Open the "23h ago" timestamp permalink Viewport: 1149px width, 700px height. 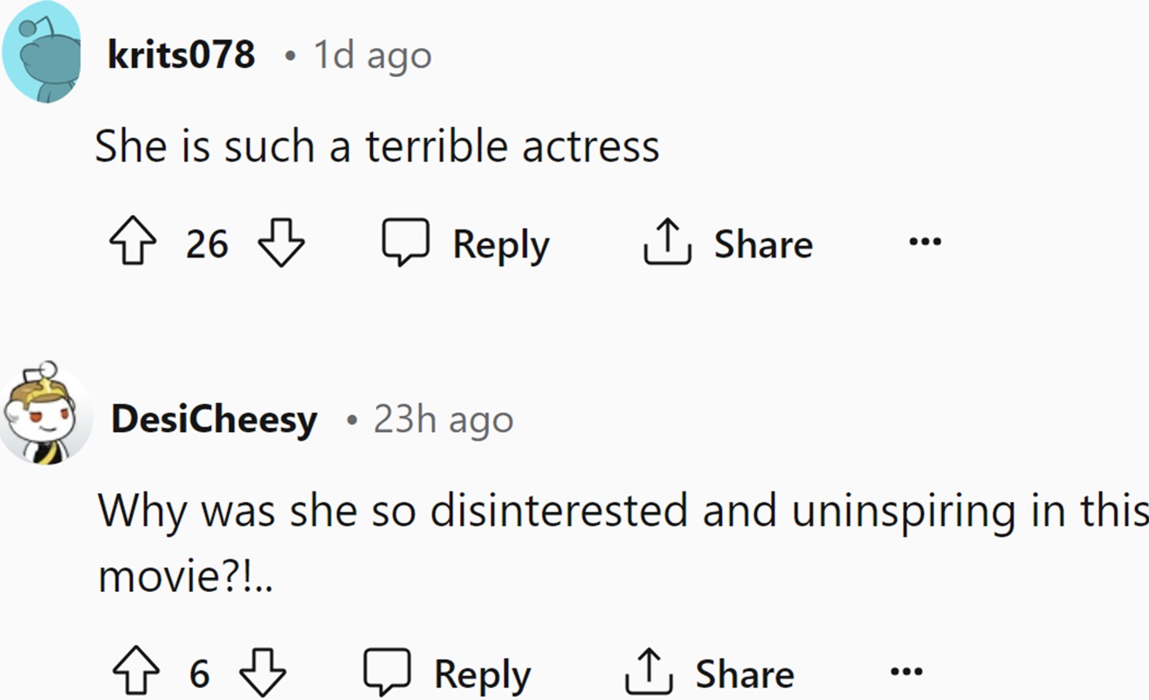pyautogui.click(x=444, y=420)
